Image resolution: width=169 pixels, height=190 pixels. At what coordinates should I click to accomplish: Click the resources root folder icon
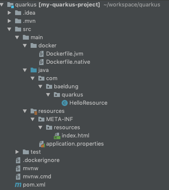pos(34,111)
